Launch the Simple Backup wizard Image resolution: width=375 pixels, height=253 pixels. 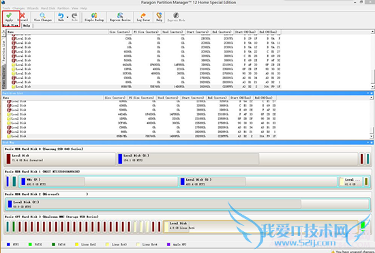pos(94,17)
